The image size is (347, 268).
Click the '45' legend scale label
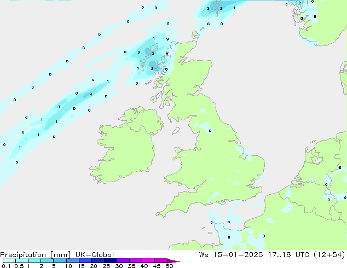(x=157, y=266)
